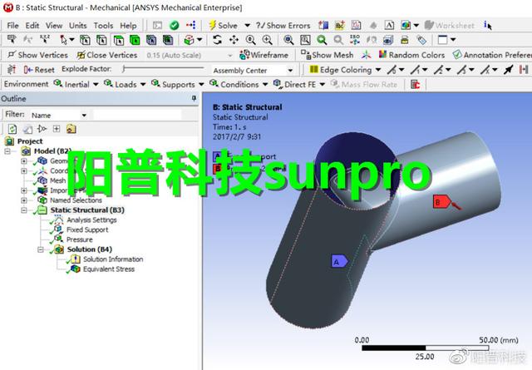The height and width of the screenshot is (370, 532).
Task: Open the File menu
Action: click(12, 26)
